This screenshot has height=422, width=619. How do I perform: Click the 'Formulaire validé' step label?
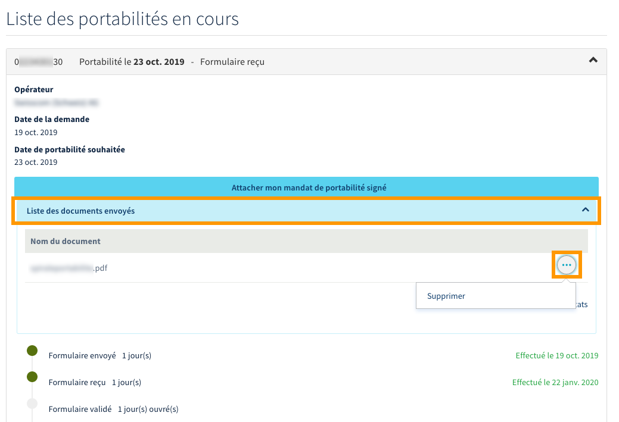80,410
